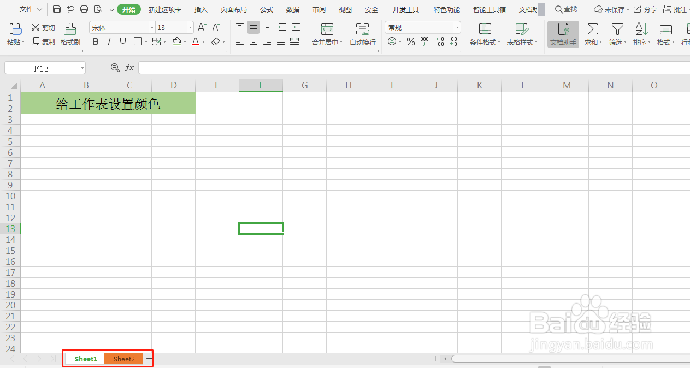
Task: Switch to the 页面布局 tab
Action: tap(233, 9)
